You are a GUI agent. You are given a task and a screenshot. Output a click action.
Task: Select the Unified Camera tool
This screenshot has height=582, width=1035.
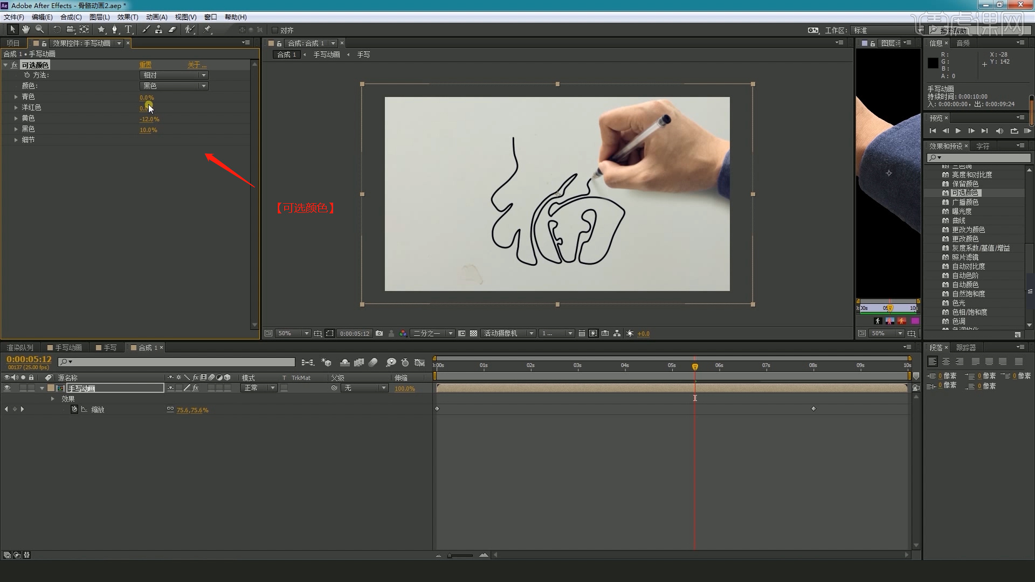point(71,30)
